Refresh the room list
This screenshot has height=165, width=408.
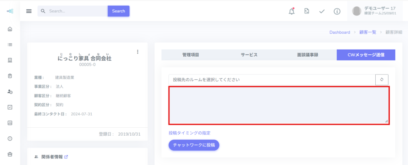(x=382, y=80)
